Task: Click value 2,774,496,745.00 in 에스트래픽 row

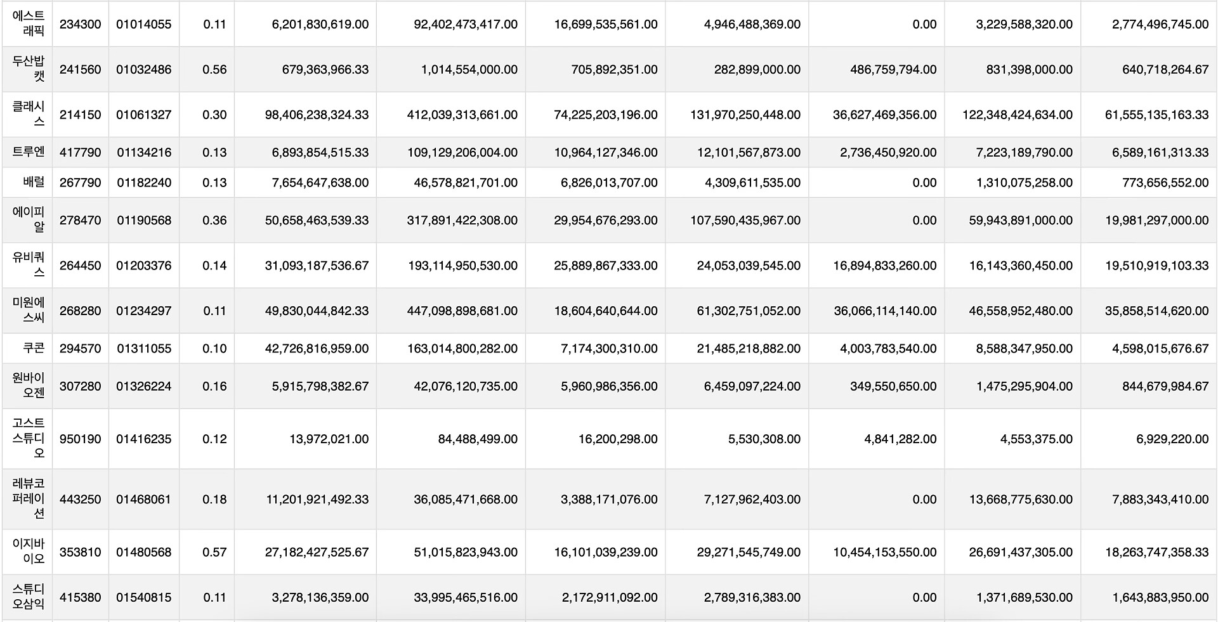Action: 1160,24
